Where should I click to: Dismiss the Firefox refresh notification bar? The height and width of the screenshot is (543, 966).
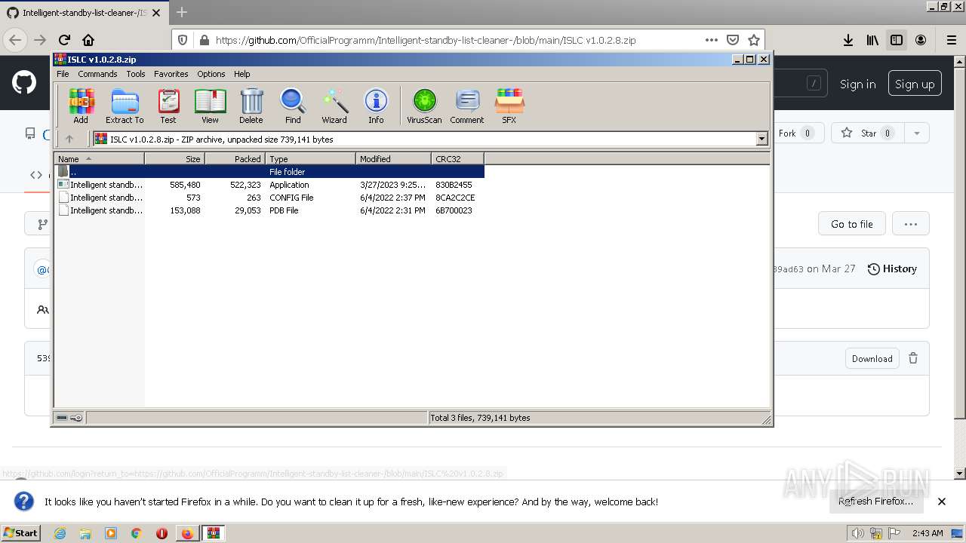pos(942,502)
